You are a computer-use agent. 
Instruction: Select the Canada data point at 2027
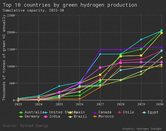100,50
